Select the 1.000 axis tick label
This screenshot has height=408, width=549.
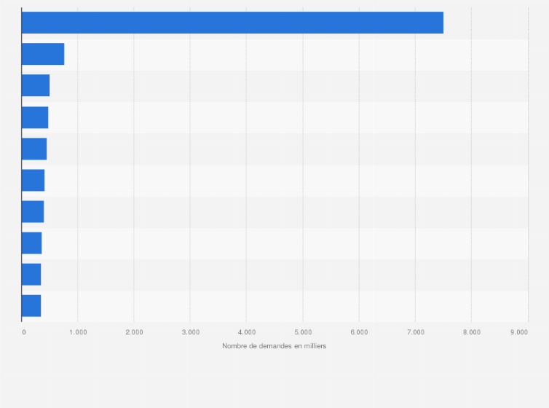(78, 332)
